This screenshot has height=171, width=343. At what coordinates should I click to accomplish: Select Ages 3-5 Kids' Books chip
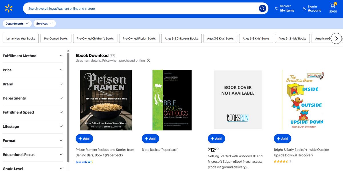[x=220, y=39]
